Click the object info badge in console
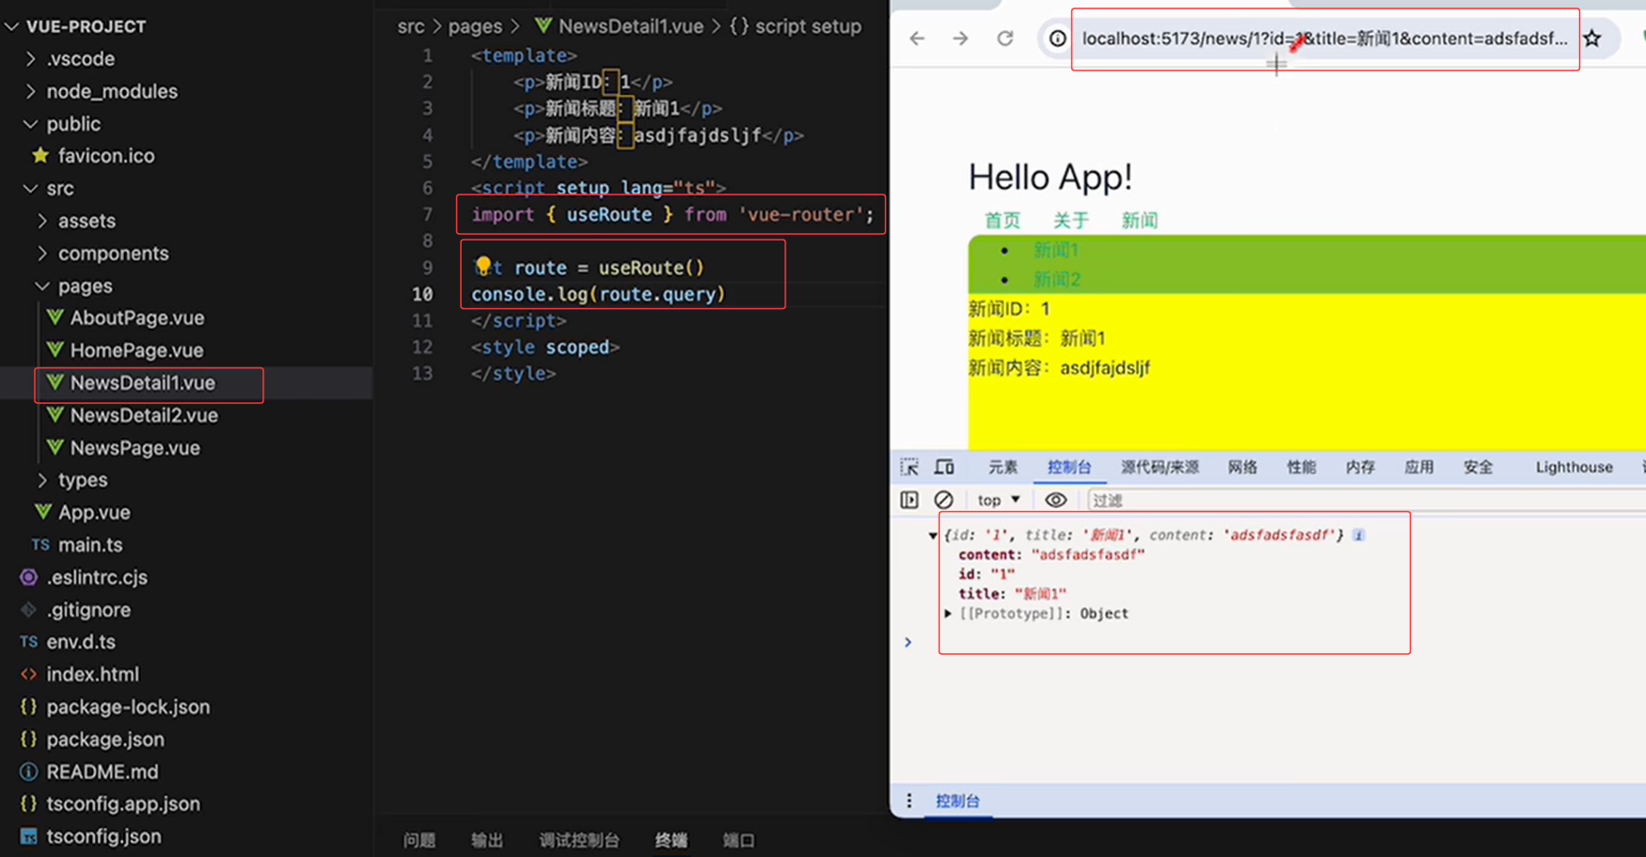This screenshot has height=857, width=1646. click(x=1359, y=535)
